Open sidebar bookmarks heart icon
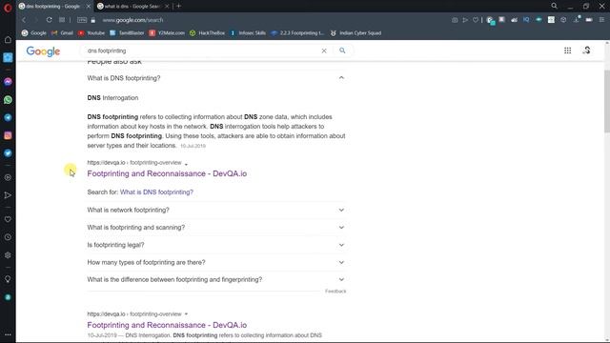The width and height of the screenshot is (610, 343). click(x=8, y=219)
